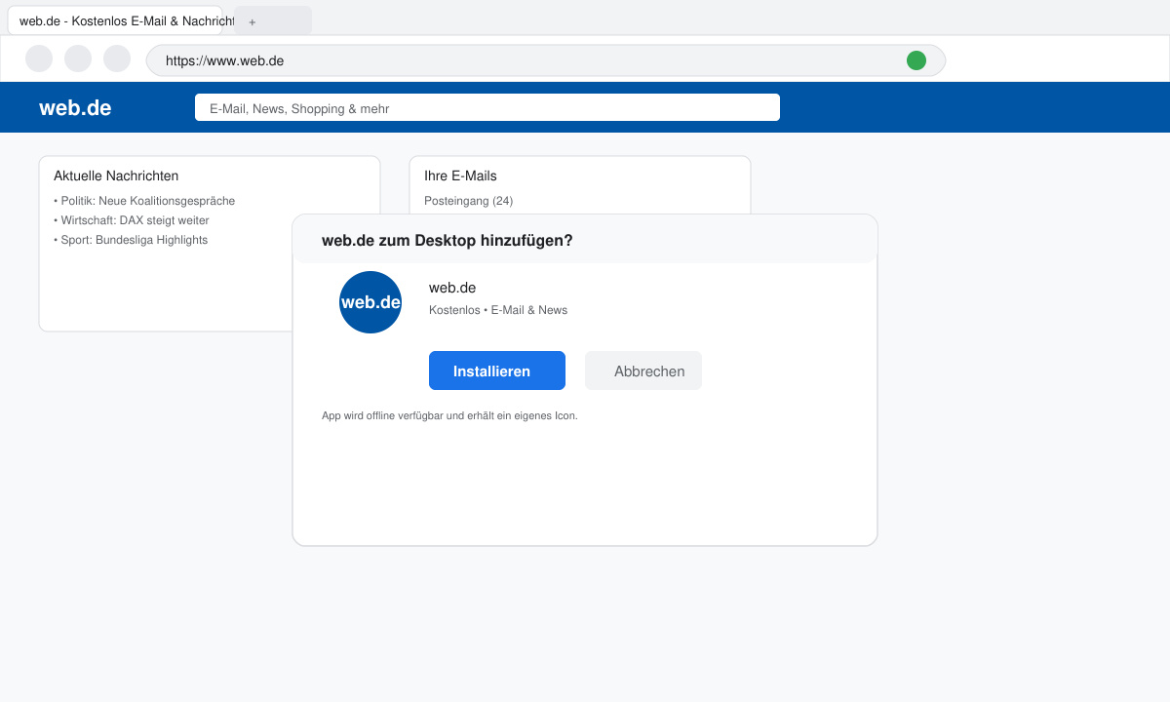Click the web.de app name in dialog
1170x702 pixels.
(452, 288)
